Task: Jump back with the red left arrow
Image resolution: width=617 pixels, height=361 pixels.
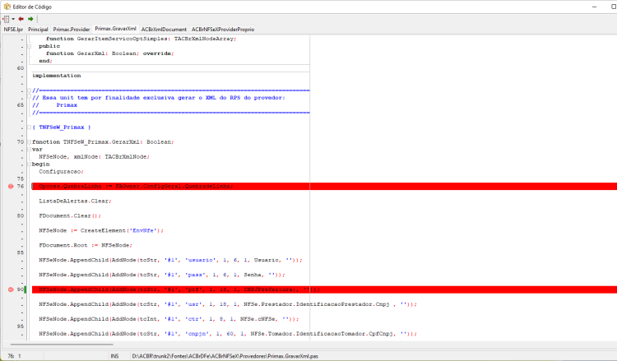Action: [21, 19]
